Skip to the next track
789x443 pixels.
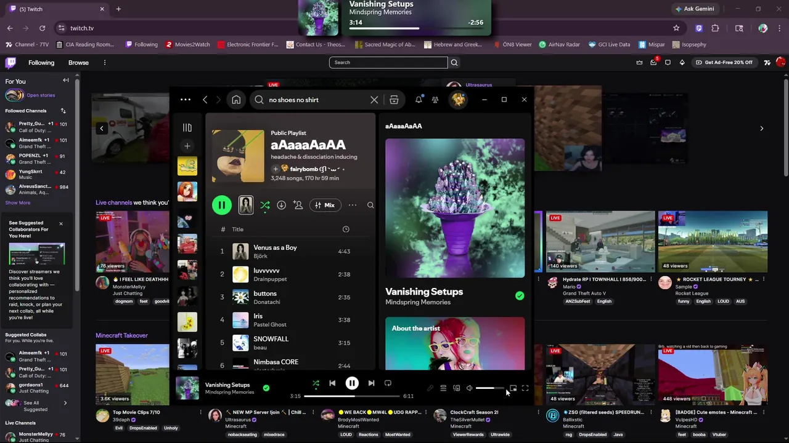pyautogui.click(x=371, y=383)
